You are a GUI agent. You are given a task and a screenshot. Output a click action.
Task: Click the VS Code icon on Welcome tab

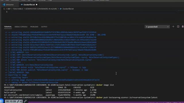coord(4,5)
